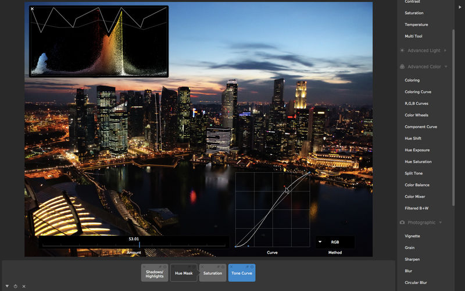The image size is (465, 291).
Task: Open the triangle menu in bottom-left corner
Action: pyautogui.click(x=7, y=286)
